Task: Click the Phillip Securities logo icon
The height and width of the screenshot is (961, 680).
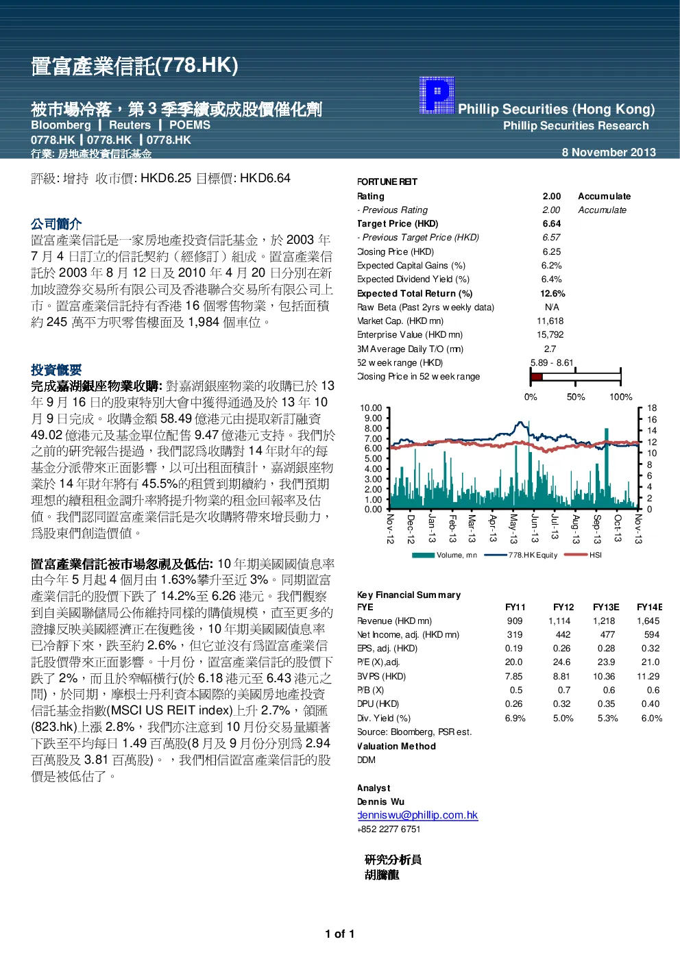Action: 437,95
